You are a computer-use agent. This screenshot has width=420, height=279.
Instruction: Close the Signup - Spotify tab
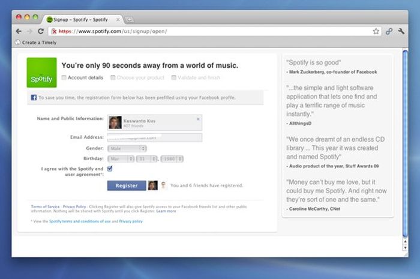[118, 20]
